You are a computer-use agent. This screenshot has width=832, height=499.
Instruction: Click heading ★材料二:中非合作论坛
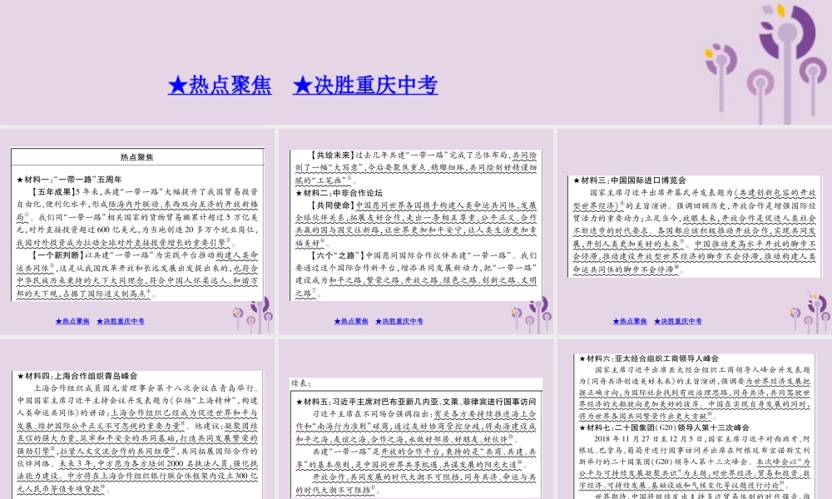tap(339, 193)
